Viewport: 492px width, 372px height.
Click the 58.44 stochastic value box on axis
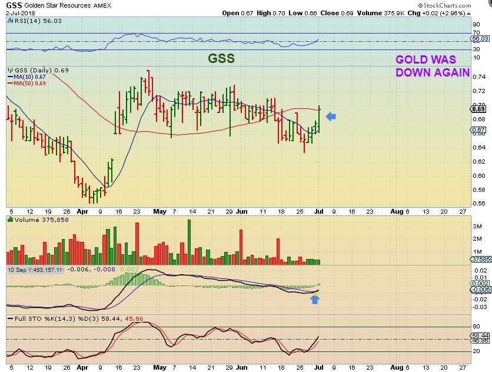tap(480, 336)
